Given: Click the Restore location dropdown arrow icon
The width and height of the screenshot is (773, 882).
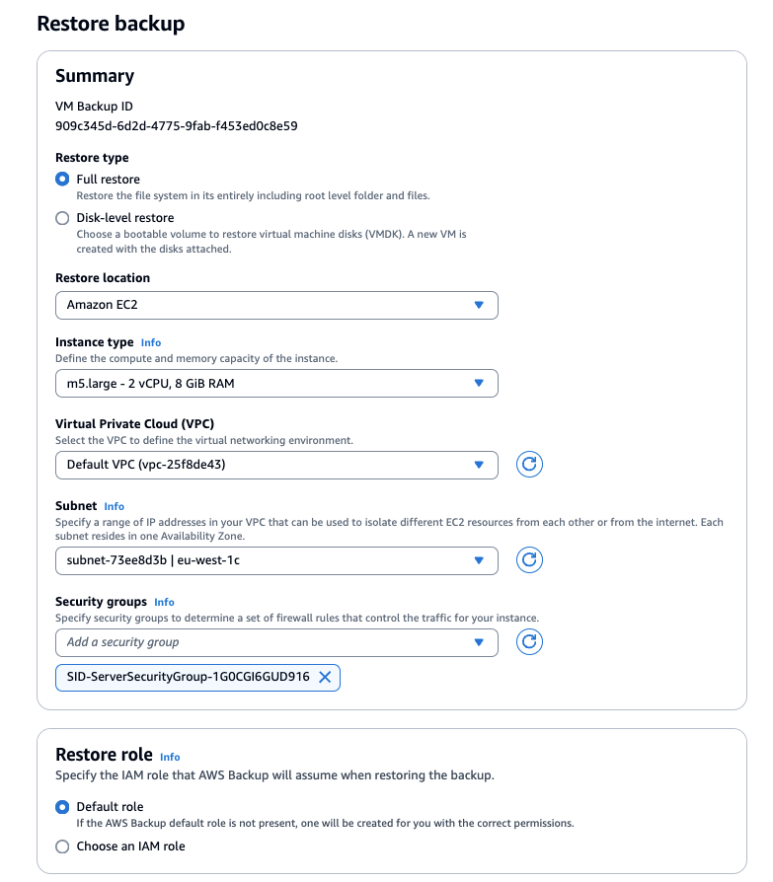Looking at the screenshot, I should click(x=481, y=305).
